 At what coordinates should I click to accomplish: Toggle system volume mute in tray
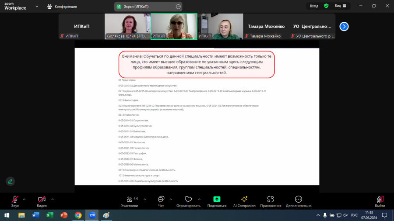346,215
